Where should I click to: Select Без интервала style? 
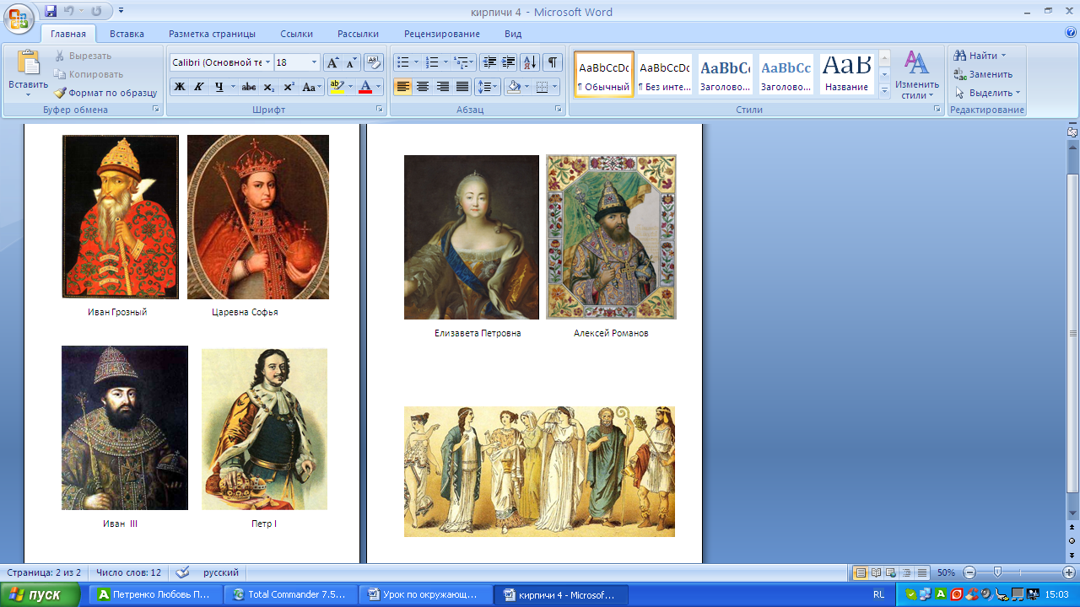(664, 74)
